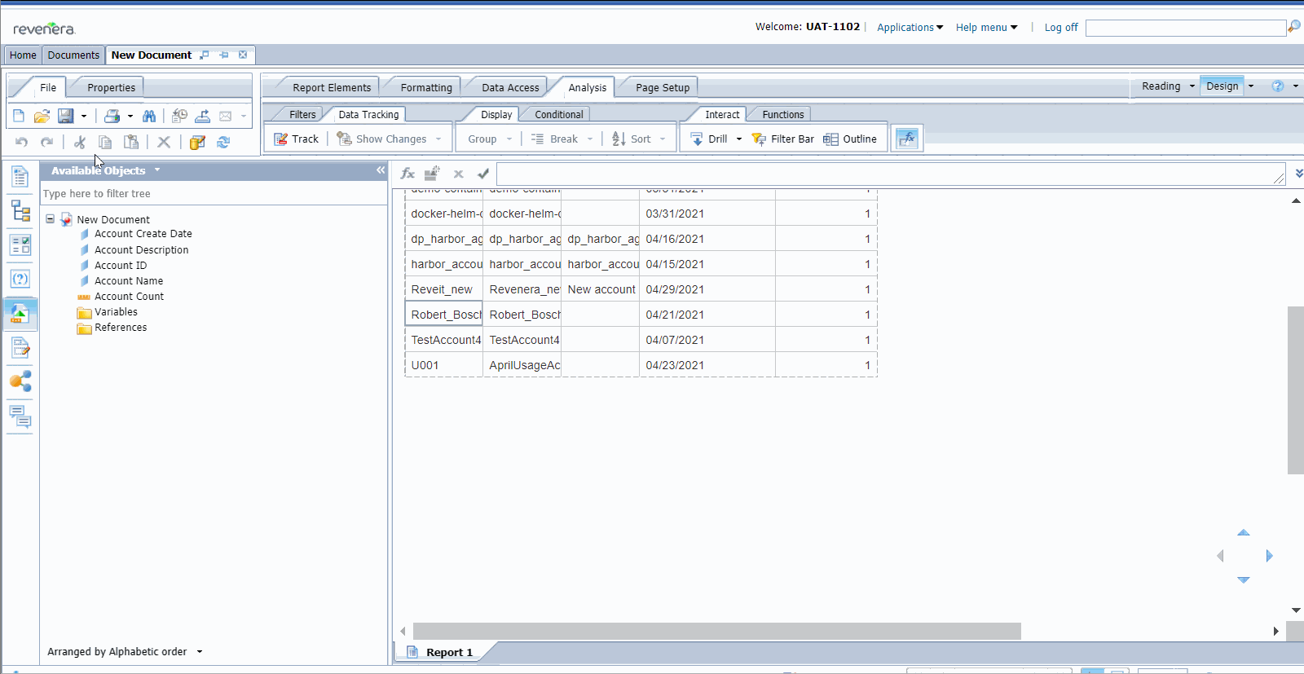The width and height of the screenshot is (1304, 674).
Task: Open the Design mode dropdown arrow
Action: tap(1251, 86)
